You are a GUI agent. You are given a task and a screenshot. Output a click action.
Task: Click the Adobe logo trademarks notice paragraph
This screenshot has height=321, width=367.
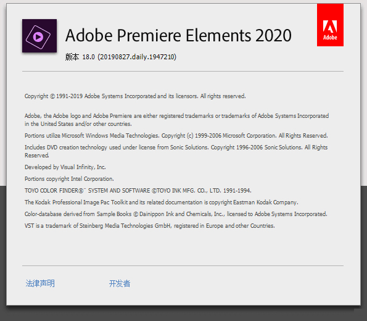[x=176, y=120]
